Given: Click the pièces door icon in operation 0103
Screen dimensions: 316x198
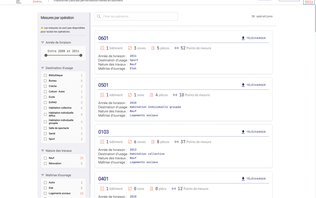Looking at the screenshot, I should (x=152, y=142).
